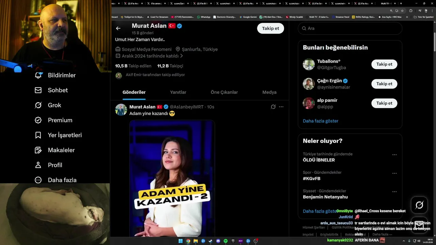This screenshot has height=245, width=436.
Task: Open File Explorer from the taskbar
Action: pos(196,241)
